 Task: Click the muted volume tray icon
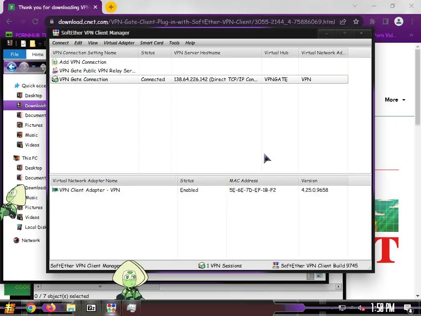tap(361, 308)
